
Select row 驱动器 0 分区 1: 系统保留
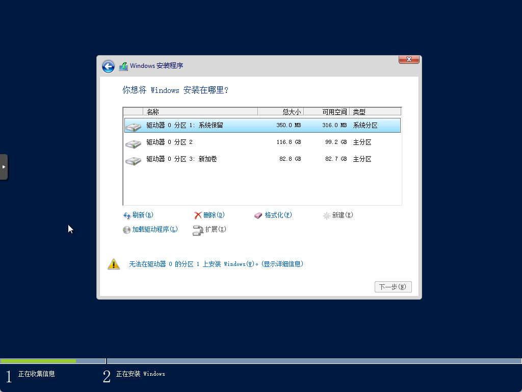pos(263,126)
